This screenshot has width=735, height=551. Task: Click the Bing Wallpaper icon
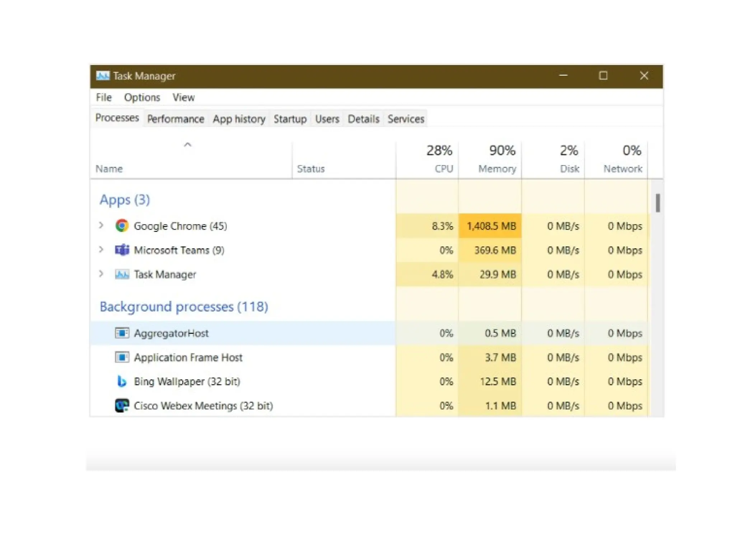[122, 381]
